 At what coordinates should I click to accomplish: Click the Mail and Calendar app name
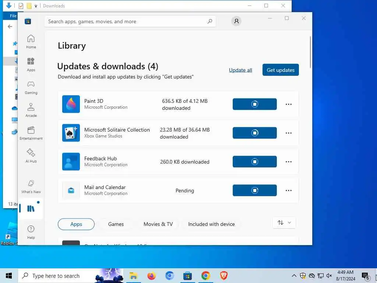tap(105, 187)
